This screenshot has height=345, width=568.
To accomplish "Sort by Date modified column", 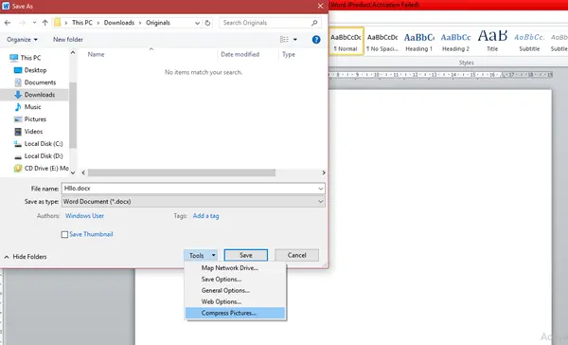I will (240, 54).
